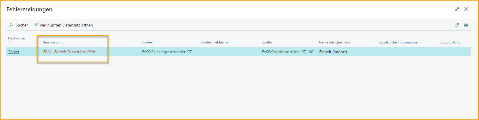
Task: Click the Zusätzliche Informationen column header
Action: (399, 42)
